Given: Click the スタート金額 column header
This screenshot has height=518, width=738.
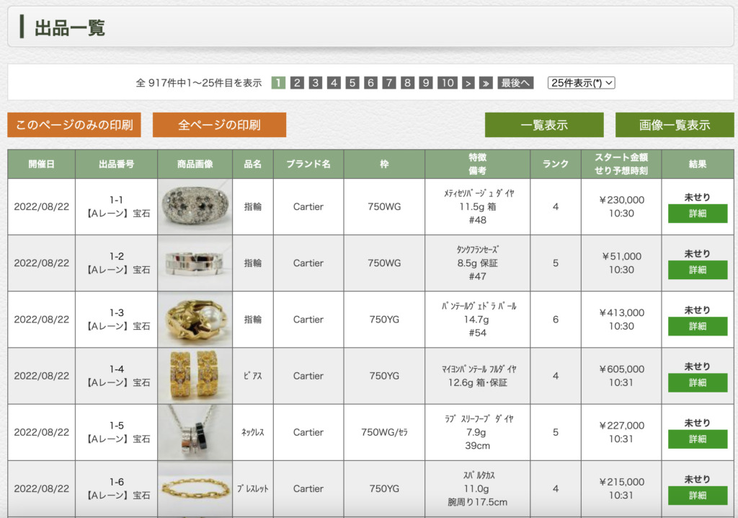Looking at the screenshot, I should (621, 164).
